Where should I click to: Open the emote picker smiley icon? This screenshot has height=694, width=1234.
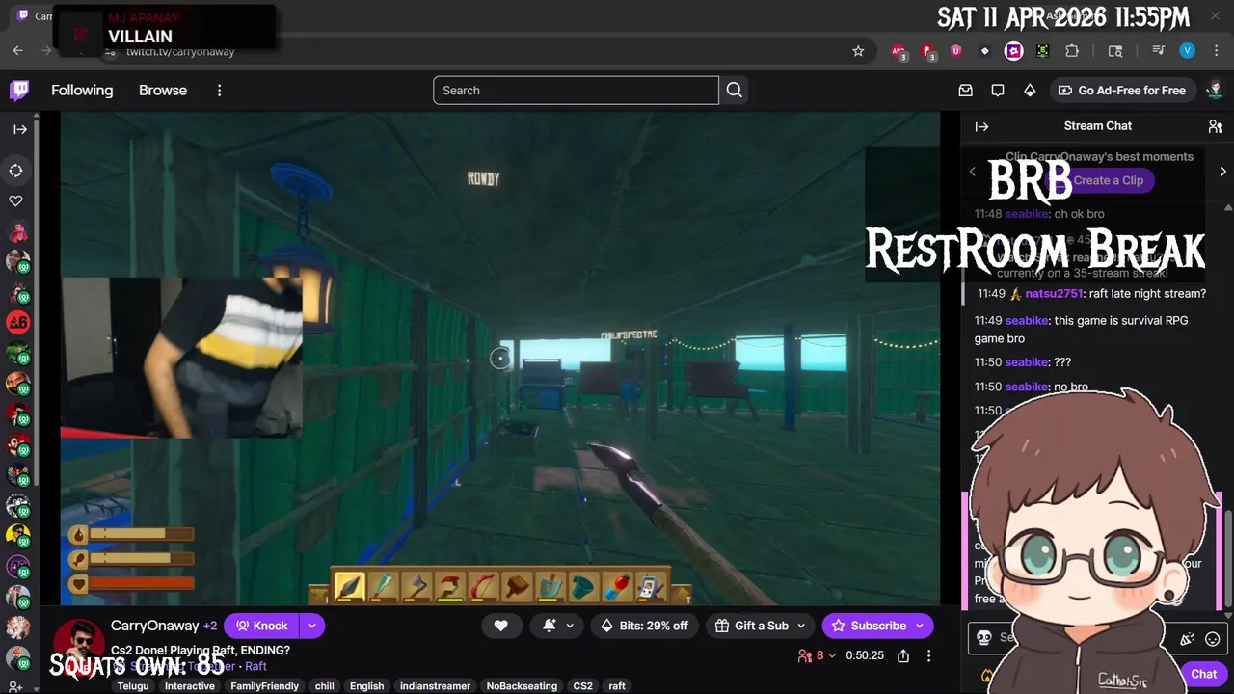pos(1213,638)
